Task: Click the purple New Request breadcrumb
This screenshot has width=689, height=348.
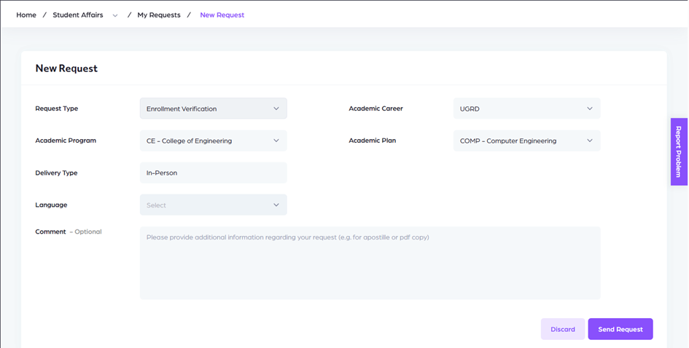Action: [222, 15]
